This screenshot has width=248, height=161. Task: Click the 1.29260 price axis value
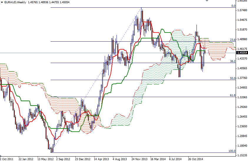click(242, 107)
